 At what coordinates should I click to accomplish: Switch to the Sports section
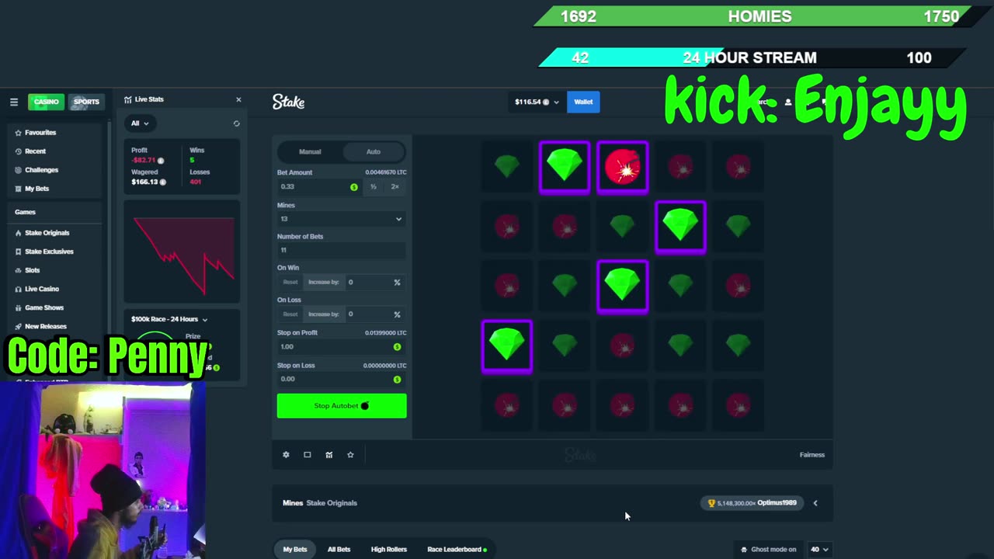tap(86, 102)
